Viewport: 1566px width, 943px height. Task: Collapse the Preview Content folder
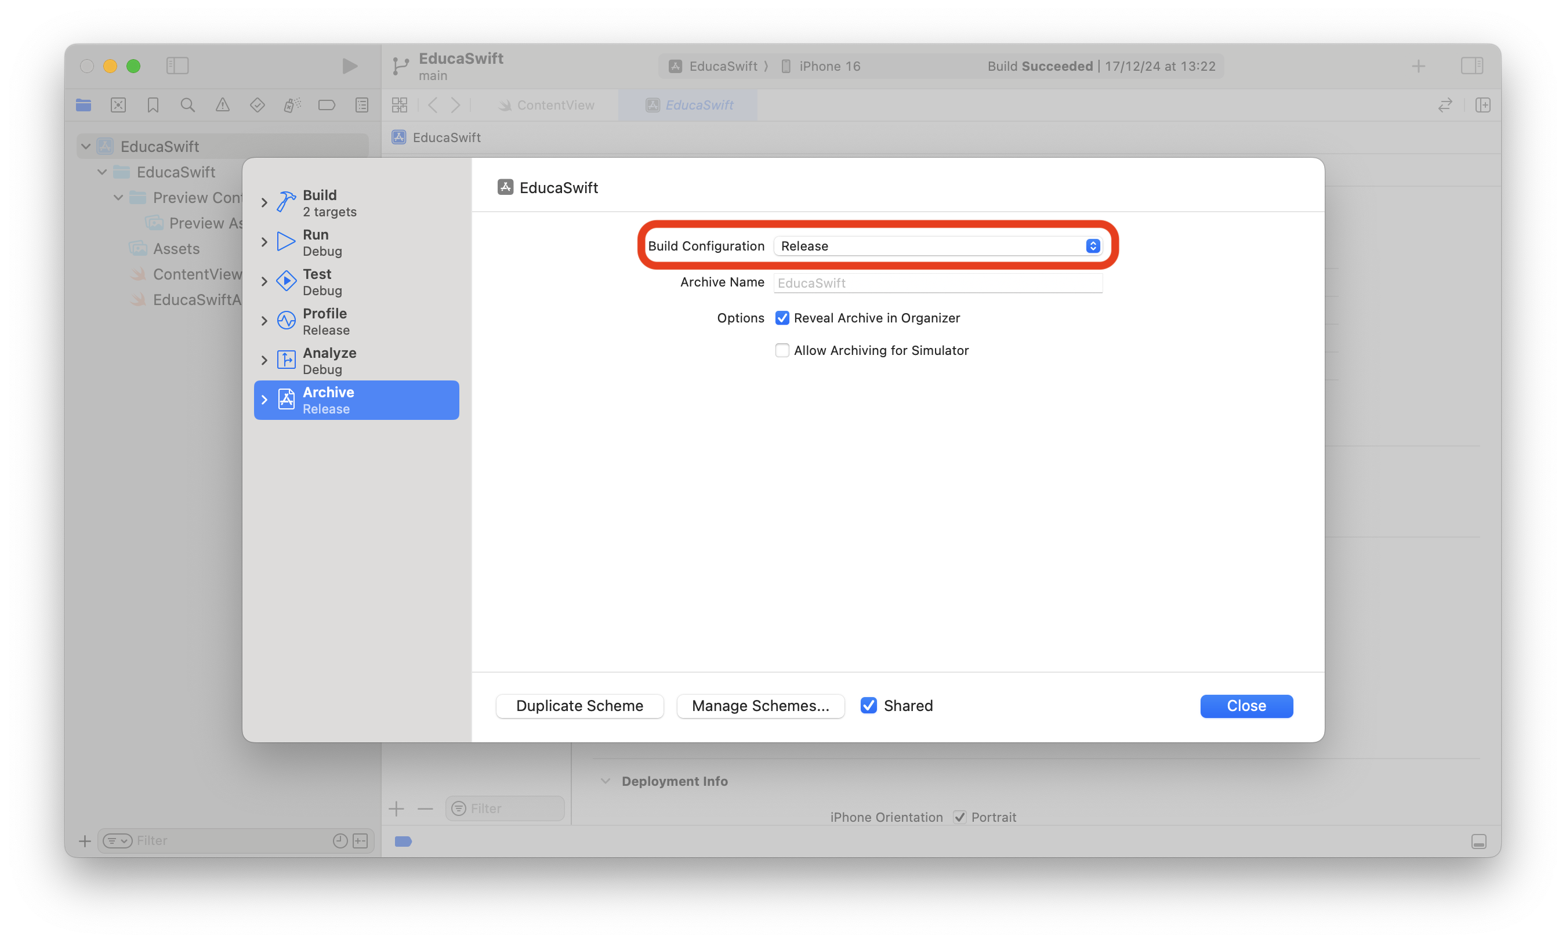tap(118, 198)
